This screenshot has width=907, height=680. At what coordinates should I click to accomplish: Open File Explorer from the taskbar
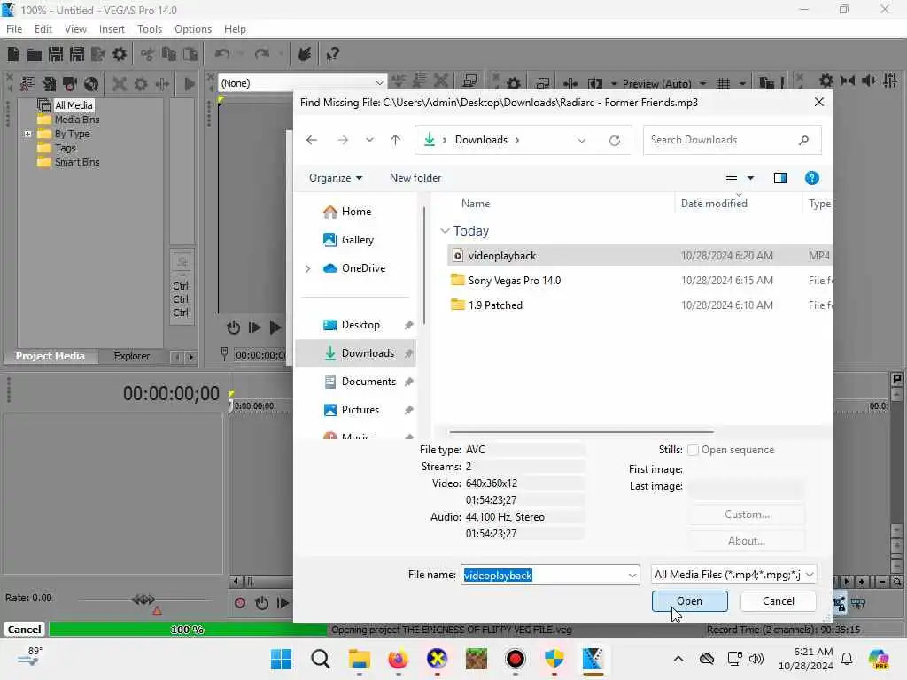(360, 659)
